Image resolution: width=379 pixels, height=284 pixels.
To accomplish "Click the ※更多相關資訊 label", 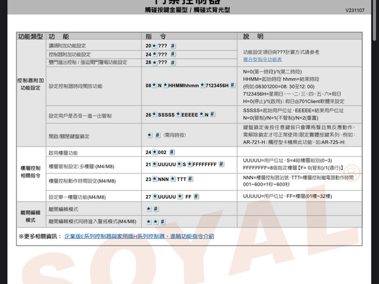I will tap(40, 236).
